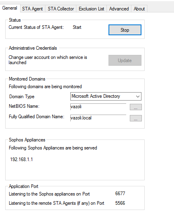Click the NetBIOS Name input field
The height and width of the screenshot is (222, 174).
tap(98, 107)
